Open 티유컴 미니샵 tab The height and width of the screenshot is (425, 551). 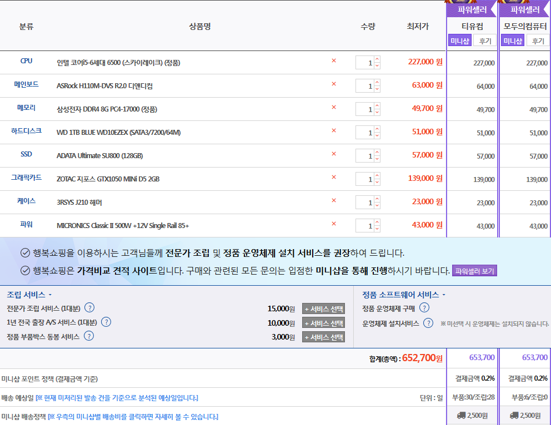[x=460, y=41]
